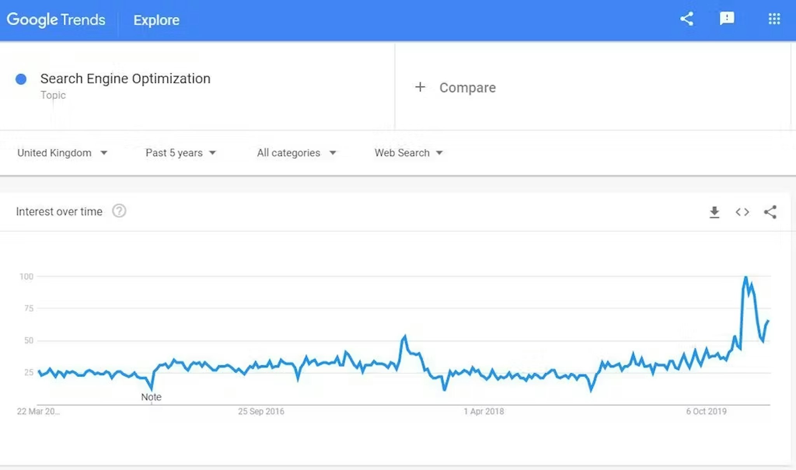Open the feedback icon in the header
The height and width of the screenshot is (470, 796).
coord(726,19)
